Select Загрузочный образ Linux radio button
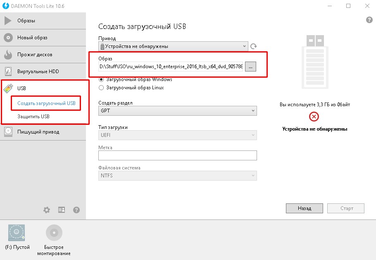 tap(101, 88)
